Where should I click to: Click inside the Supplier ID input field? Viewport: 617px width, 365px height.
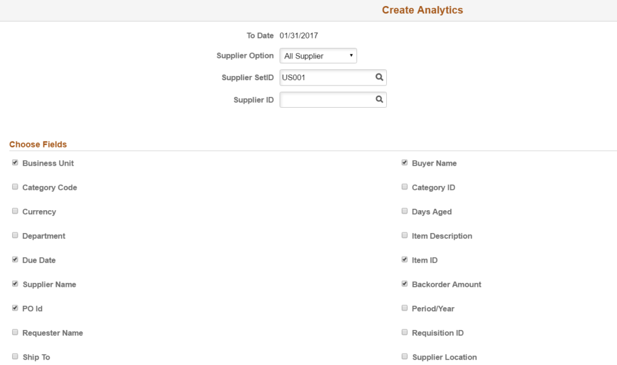point(325,99)
